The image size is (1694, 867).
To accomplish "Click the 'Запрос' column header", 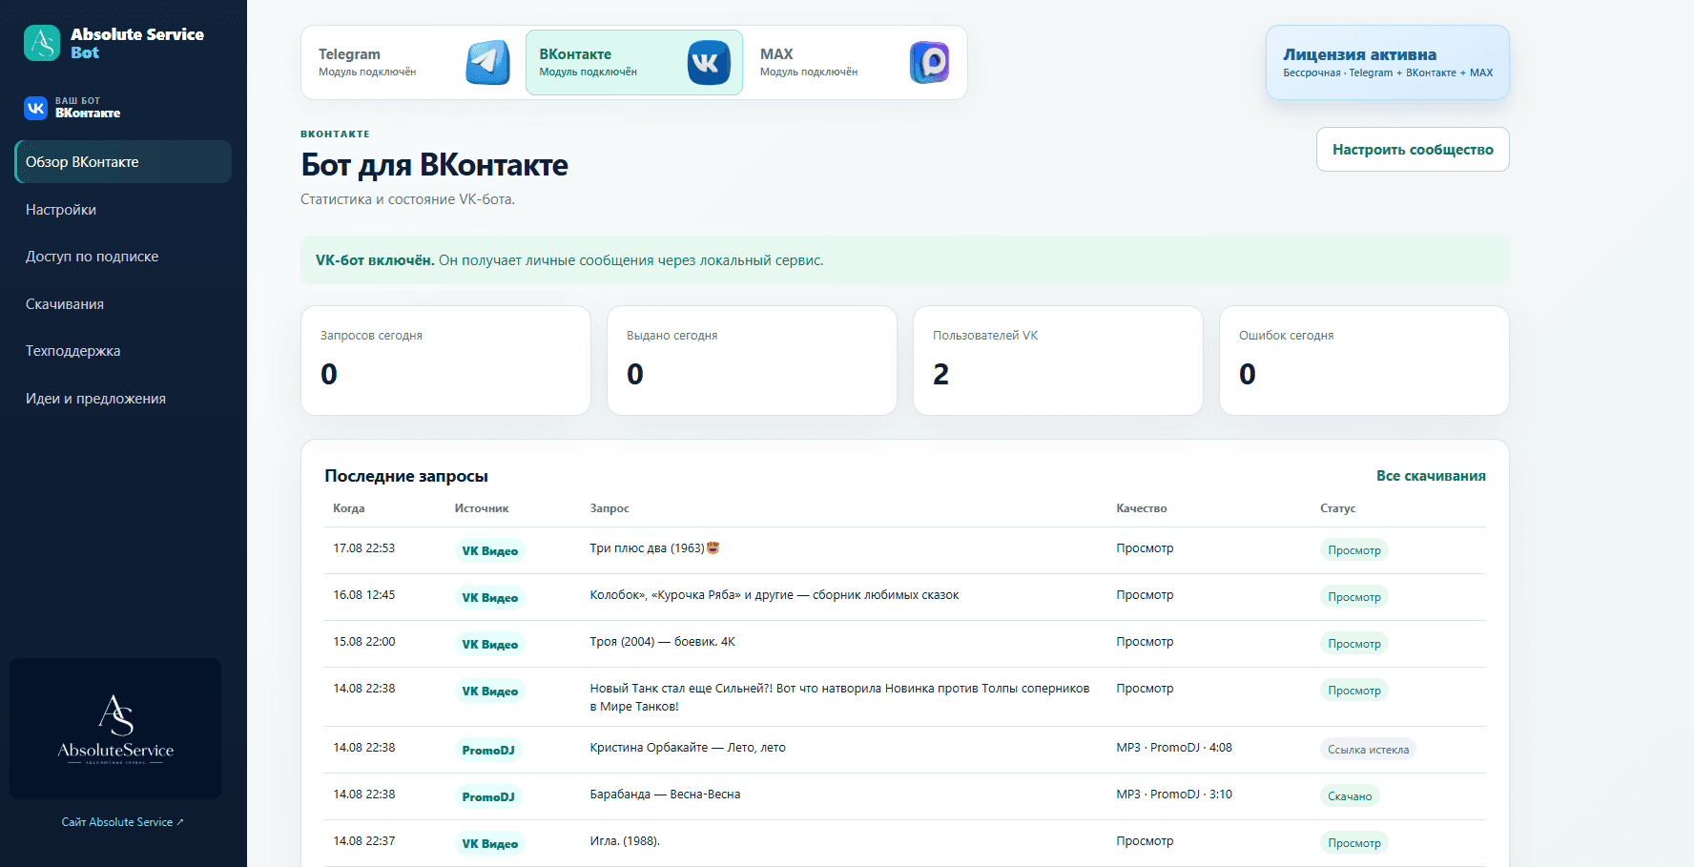I will (609, 508).
